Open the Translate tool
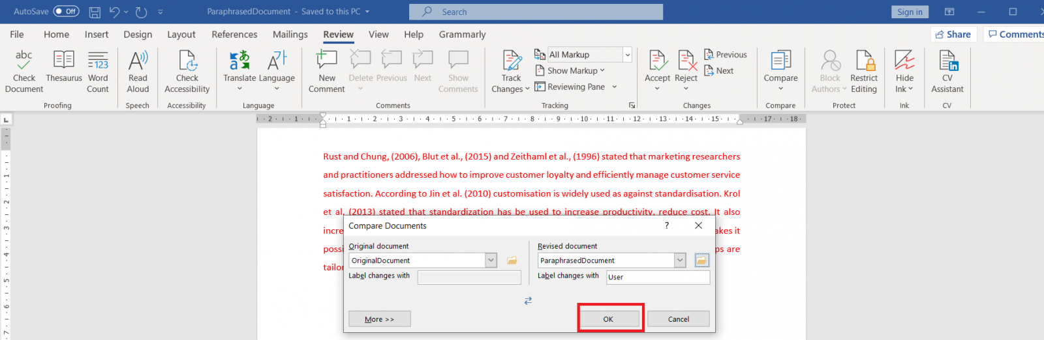Image resolution: width=1044 pixels, height=340 pixels. coord(239,70)
